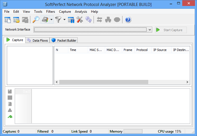Click the left arrow of horizontal scrollbar
197x136 pixels.
click(x=57, y=82)
